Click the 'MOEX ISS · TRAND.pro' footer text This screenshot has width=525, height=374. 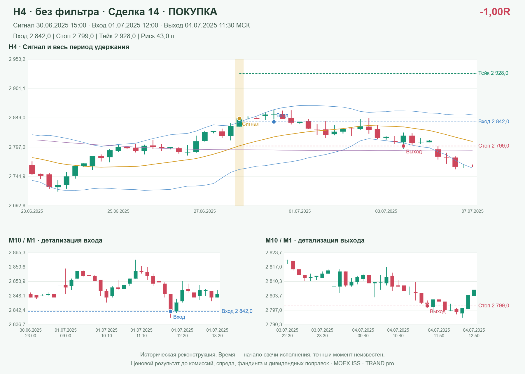pyautogui.click(x=364, y=363)
